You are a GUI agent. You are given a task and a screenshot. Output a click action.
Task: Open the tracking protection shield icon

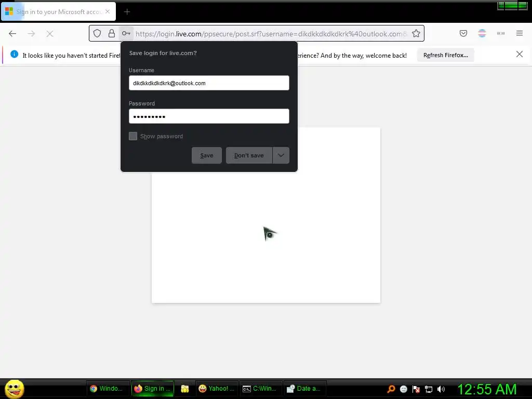click(x=97, y=33)
